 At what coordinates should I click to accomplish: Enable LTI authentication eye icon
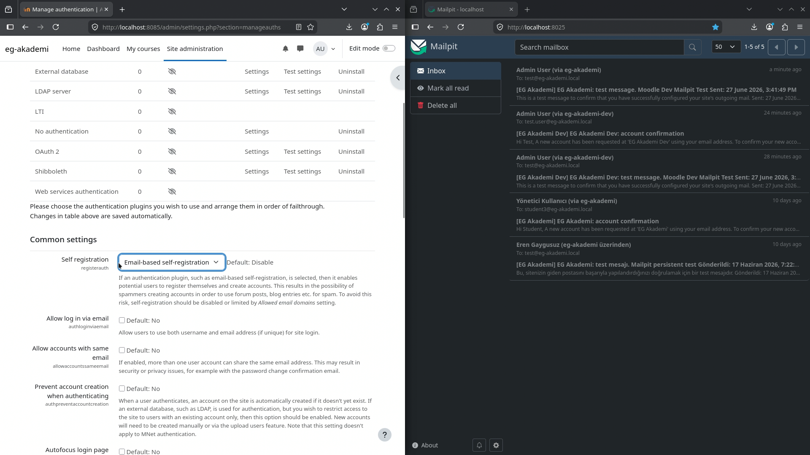[x=172, y=112]
